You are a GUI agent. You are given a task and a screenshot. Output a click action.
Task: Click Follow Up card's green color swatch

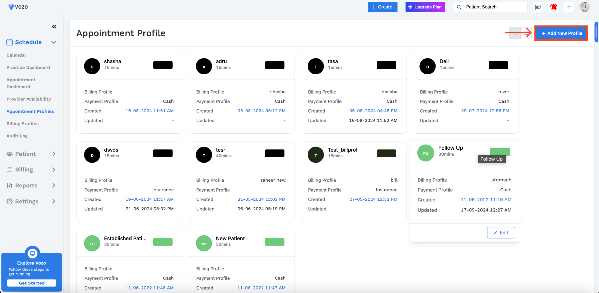click(500, 151)
